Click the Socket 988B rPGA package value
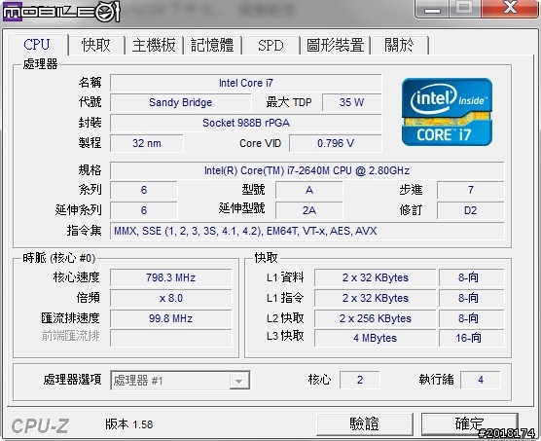Screen dimensions: 541x441 click(245, 123)
